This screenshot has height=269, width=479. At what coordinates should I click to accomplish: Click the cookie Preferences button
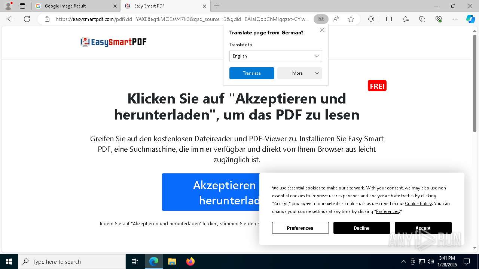(x=300, y=228)
